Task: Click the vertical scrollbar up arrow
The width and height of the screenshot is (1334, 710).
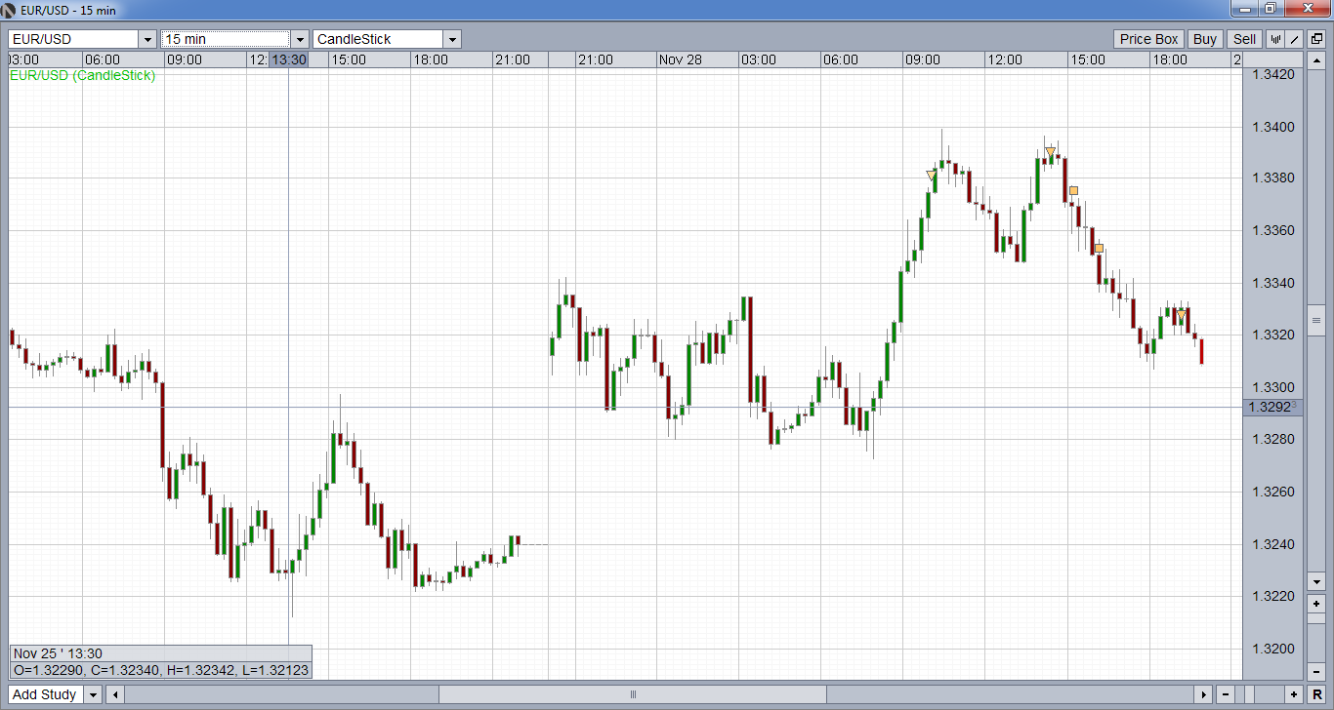Action: coord(1316,60)
